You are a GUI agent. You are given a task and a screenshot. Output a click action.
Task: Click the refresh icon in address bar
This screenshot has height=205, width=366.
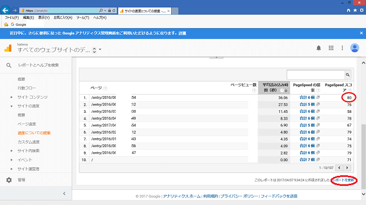[114, 11]
